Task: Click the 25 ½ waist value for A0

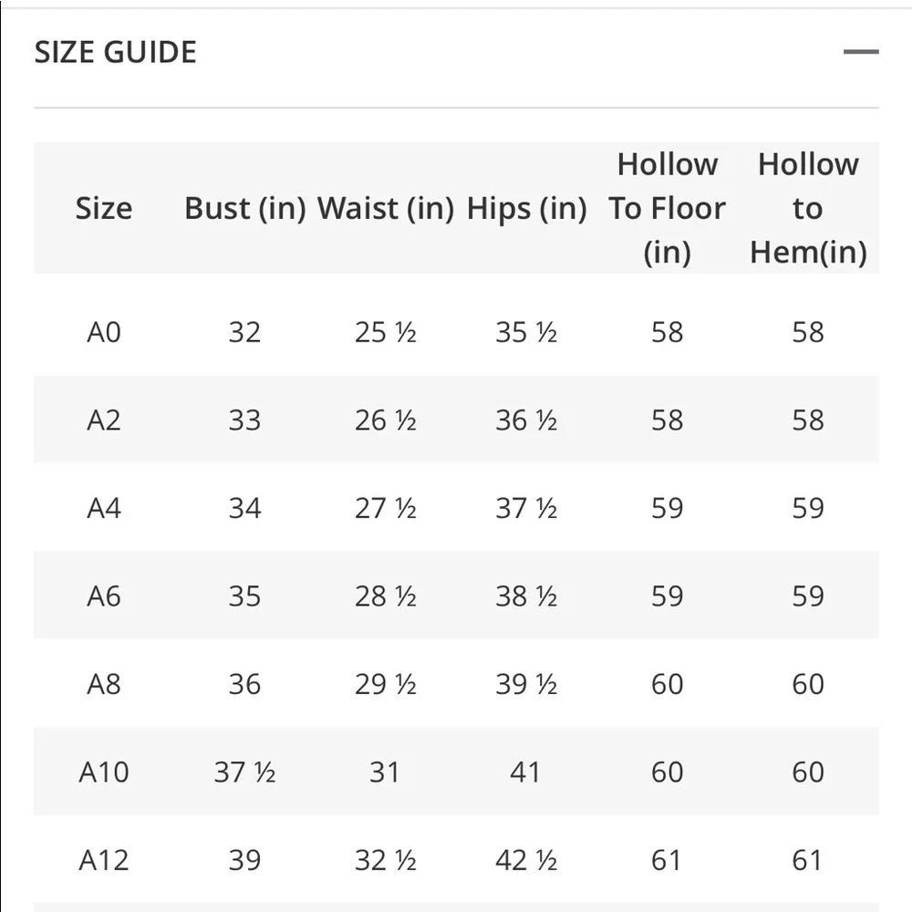Action: tap(385, 332)
